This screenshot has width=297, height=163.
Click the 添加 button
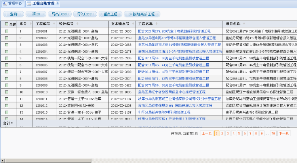click(36, 14)
